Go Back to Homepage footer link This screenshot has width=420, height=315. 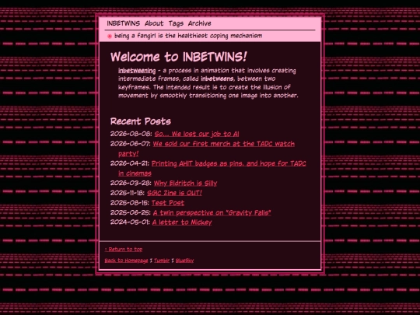126,261
